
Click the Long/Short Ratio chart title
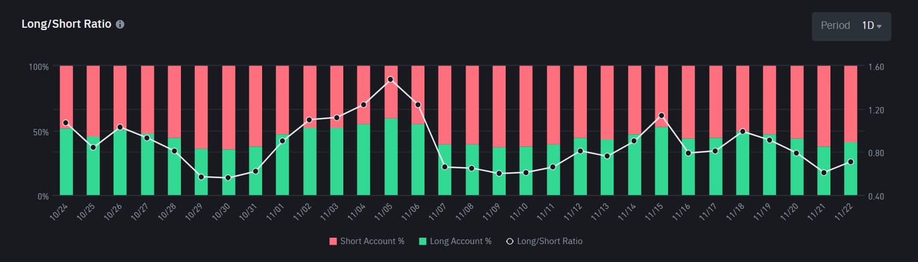pyautogui.click(x=66, y=25)
